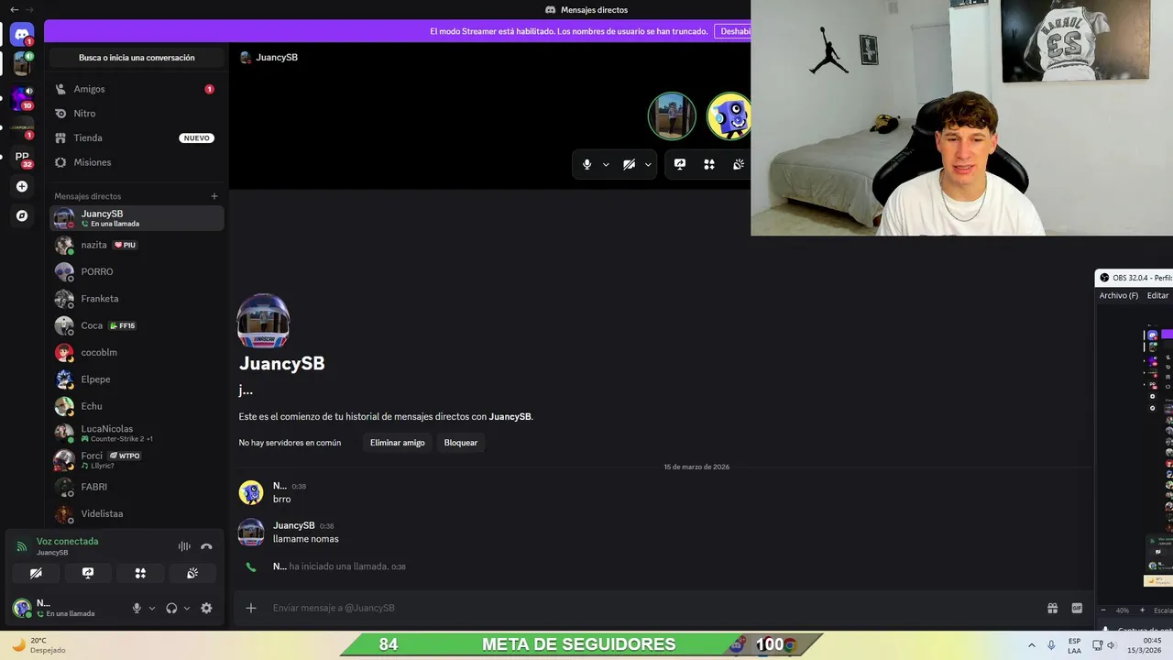This screenshot has height=660, width=1173.
Task: Expand input device options in user panel
Action: point(152,608)
